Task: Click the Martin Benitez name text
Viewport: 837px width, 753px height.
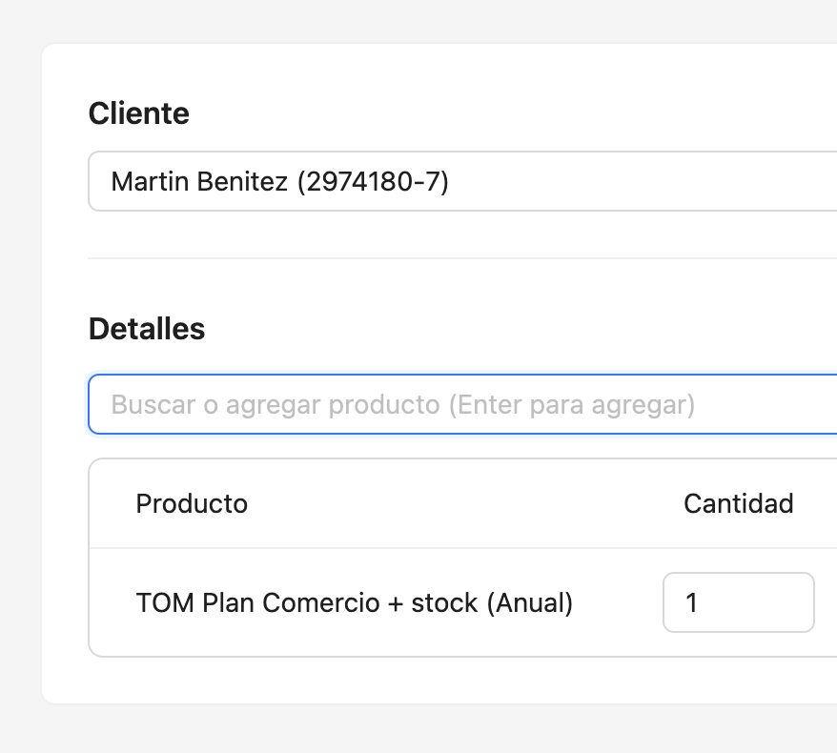Action: (x=199, y=181)
